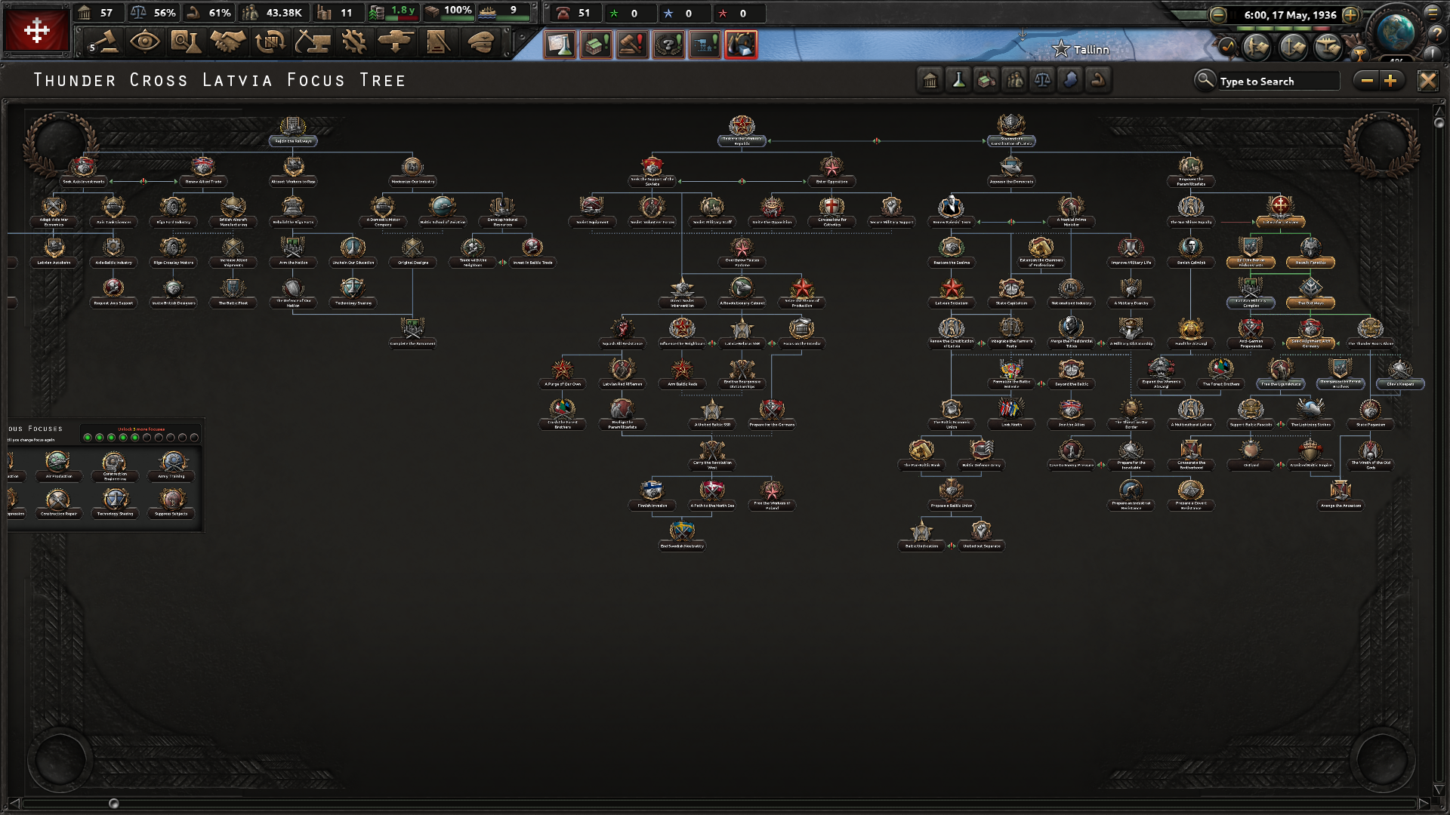Select the Baltic Unification focus

point(921,536)
